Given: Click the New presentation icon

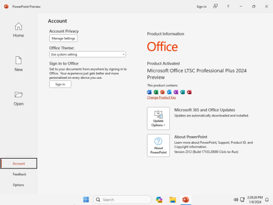Looking at the screenshot, I should pos(19,60).
